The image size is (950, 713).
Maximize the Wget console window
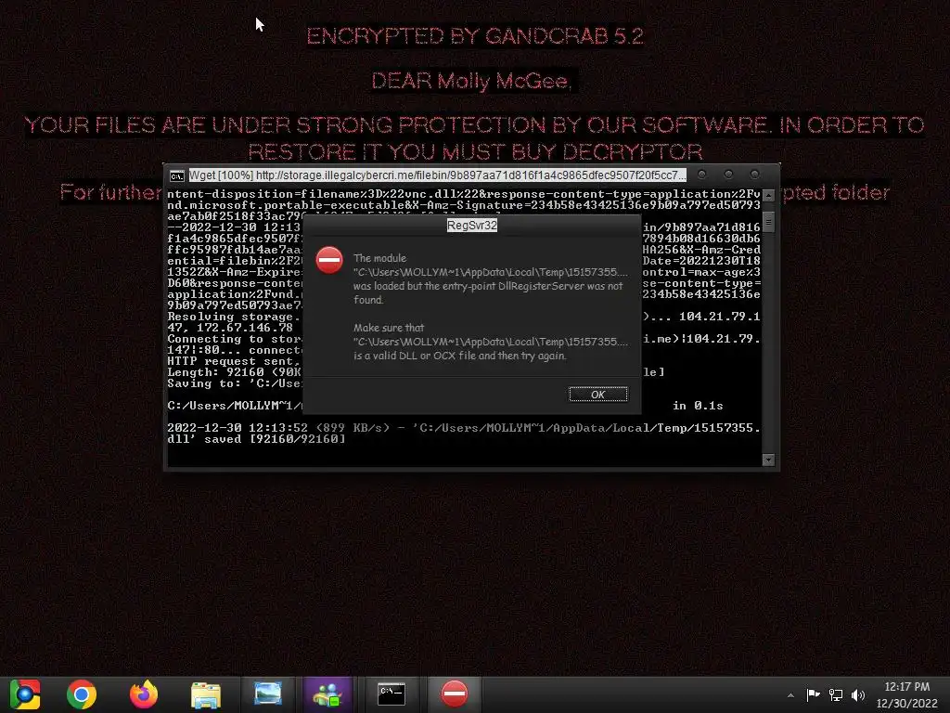pos(728,175)
